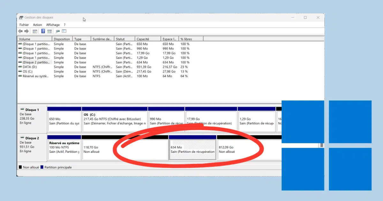Select the Disque 2 disk label panel
383x201 pixels.
(x=32, y=147)
